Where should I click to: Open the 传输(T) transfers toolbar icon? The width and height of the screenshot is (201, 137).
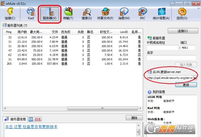coord(68,14)
